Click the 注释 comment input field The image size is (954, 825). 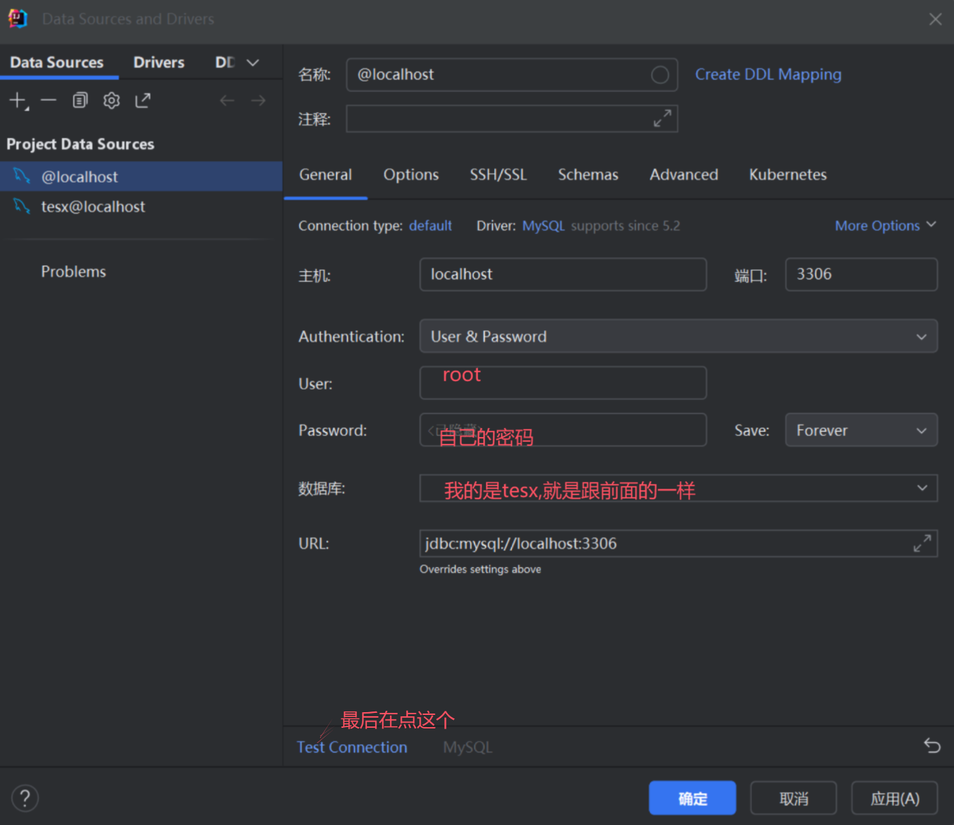click(x=512, y=118)
